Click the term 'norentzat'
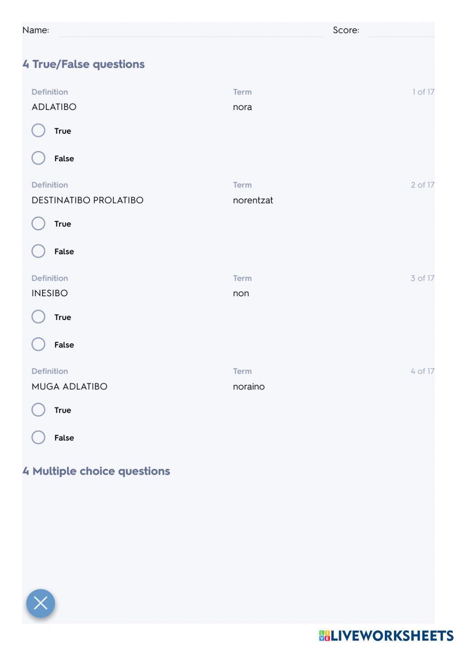The image size is (457, 645). (253, 200)
